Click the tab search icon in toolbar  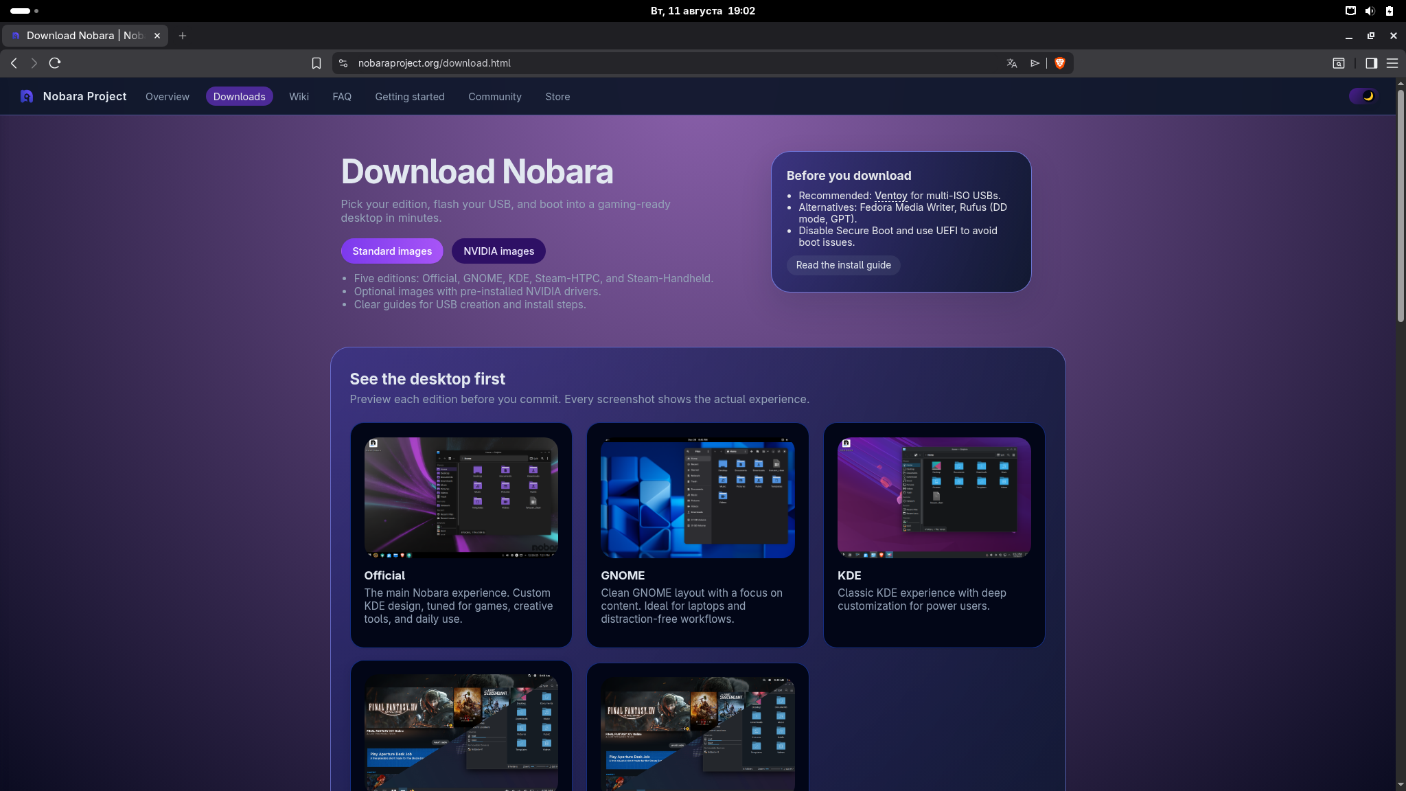click(1339, 63)
